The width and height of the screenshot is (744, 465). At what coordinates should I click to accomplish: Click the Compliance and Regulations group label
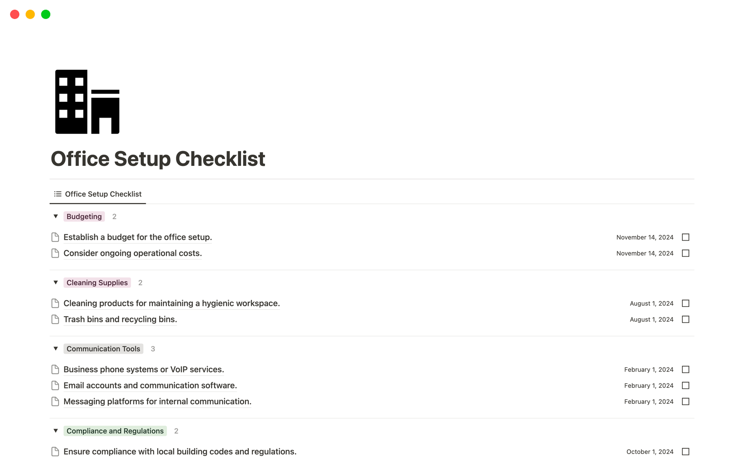115,431
